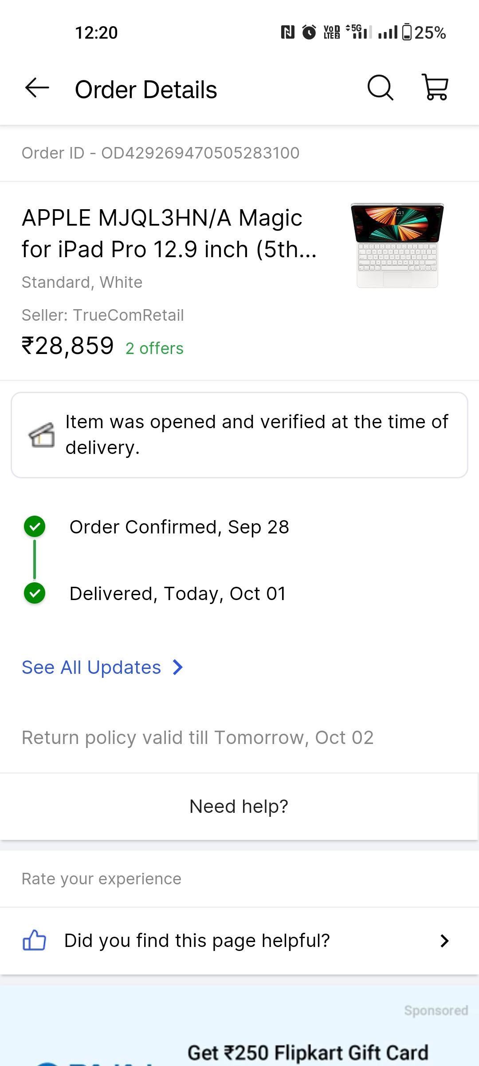Viewport: 479px width, 1066px height.
Task: View the 2 offers applied
Action: point(154,349)
